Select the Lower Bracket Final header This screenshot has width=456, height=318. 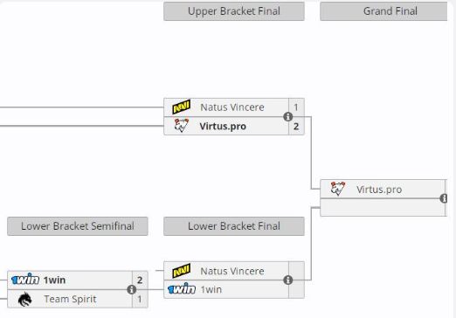[234, 226]
